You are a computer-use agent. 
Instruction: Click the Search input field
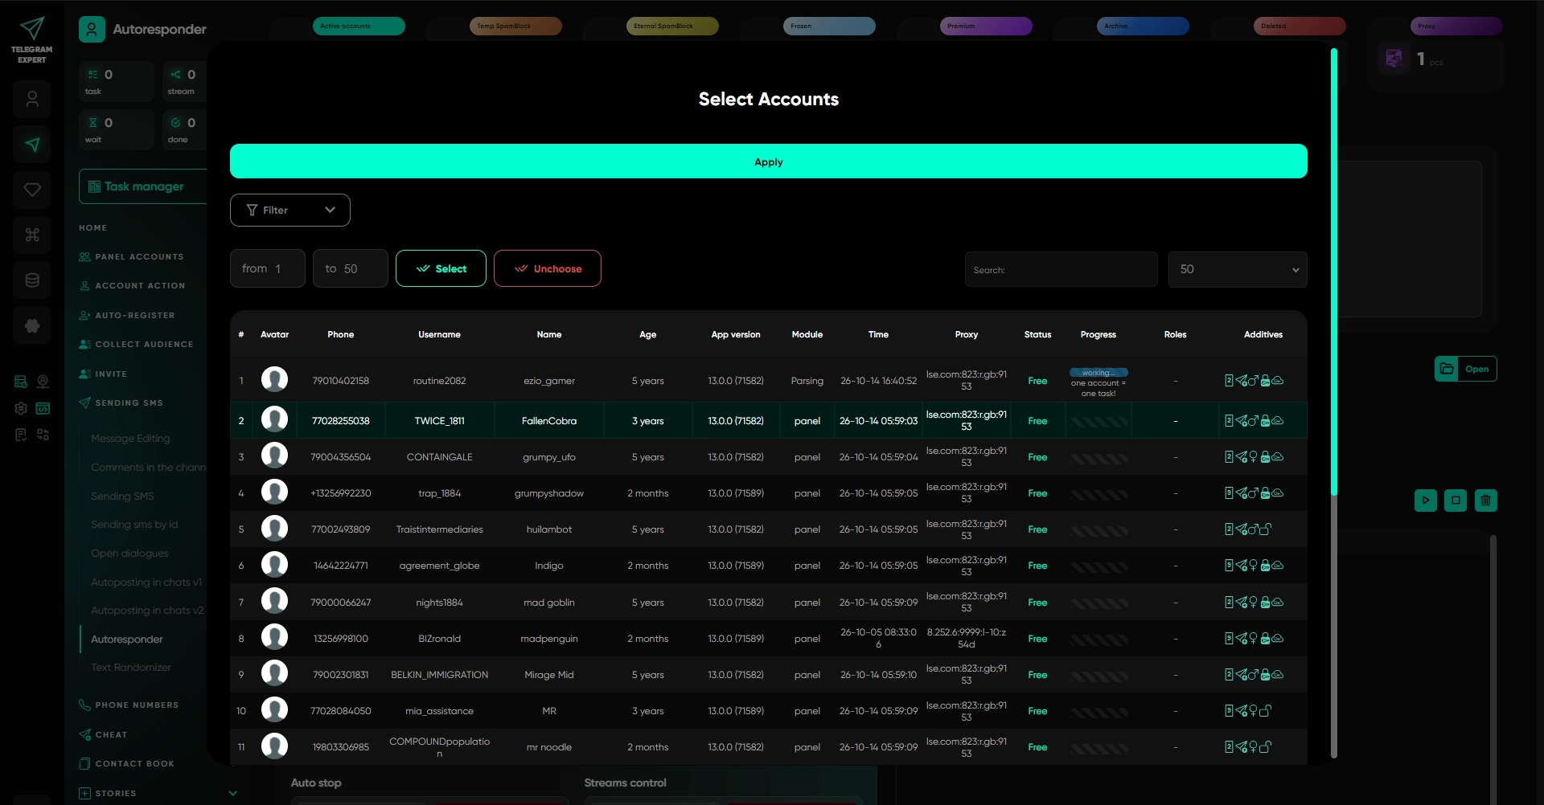[x=1061, y=269]
